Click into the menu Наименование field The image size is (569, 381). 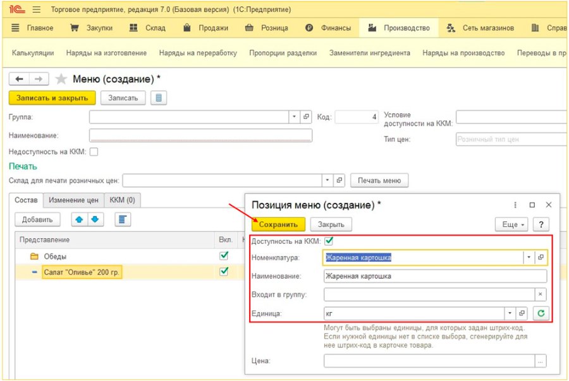200,135
